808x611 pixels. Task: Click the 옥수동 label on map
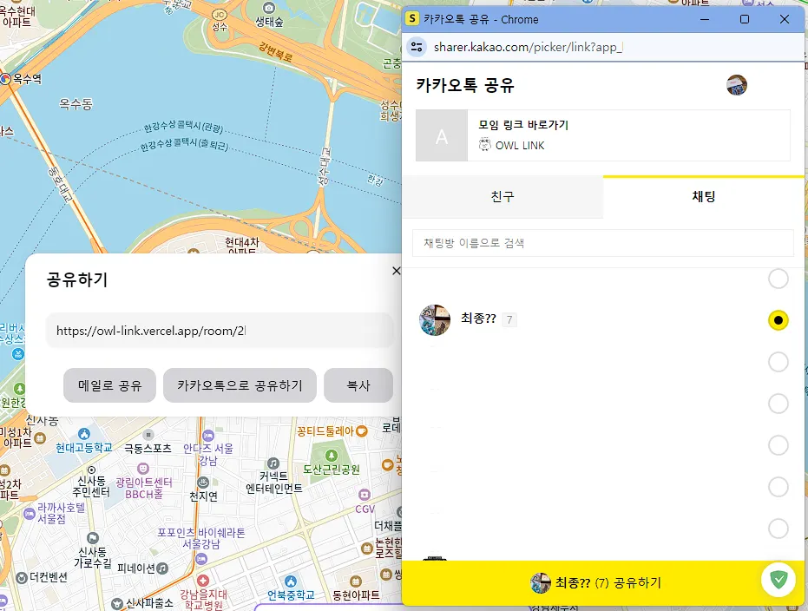coord(76,104)
